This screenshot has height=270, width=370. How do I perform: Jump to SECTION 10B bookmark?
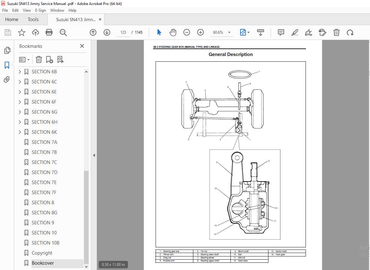click(46, 243)
